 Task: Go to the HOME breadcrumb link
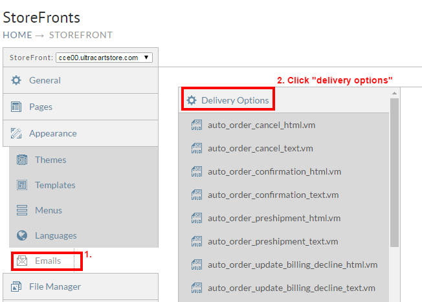coord(17,35)
